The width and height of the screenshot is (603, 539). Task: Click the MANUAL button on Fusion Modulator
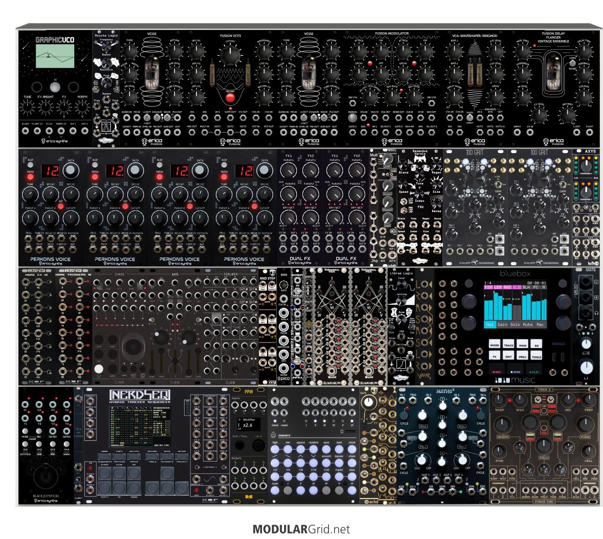(x=352, y=117)
